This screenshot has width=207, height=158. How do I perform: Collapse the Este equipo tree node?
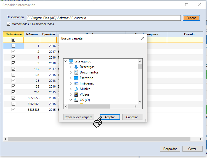pyautogui.click(x=66, y=61)
